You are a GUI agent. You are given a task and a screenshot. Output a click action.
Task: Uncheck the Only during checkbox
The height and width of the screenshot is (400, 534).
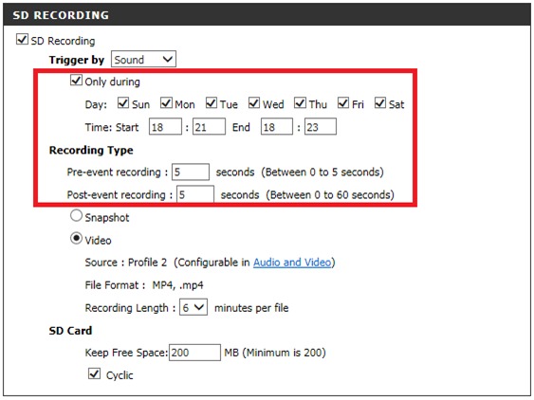(x=76, y=81)
